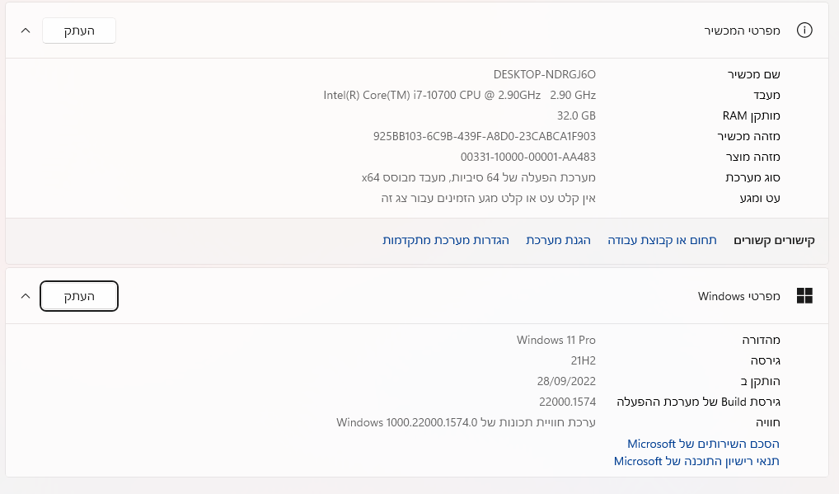The width and height of the screenshot is (839, 494).
Task: Click the product ID 00331-10000-00001-AA483
Action: 527,157
